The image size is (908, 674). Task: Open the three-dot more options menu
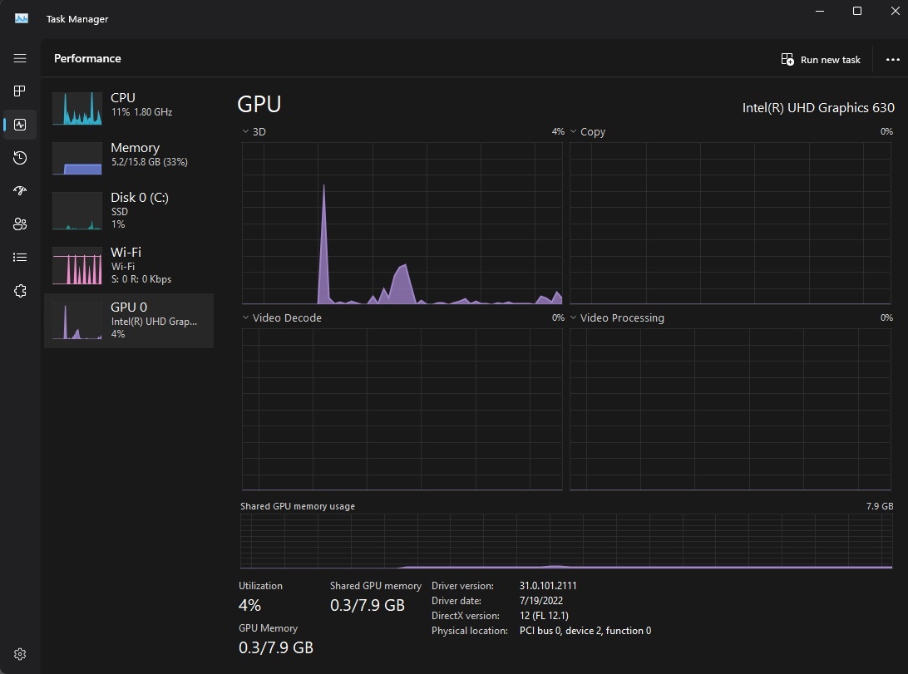coord(892,59)
